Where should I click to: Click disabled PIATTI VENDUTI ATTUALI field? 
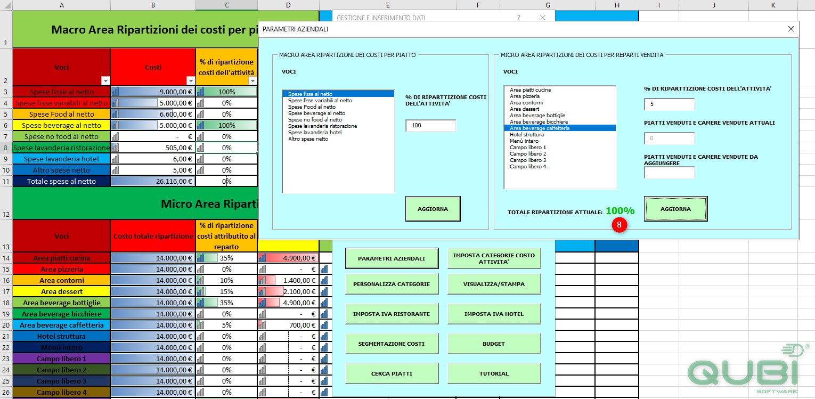(669, 139)
